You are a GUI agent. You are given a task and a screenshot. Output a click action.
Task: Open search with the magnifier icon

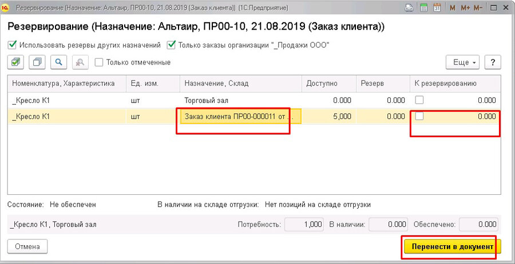(x=59, y=62)
